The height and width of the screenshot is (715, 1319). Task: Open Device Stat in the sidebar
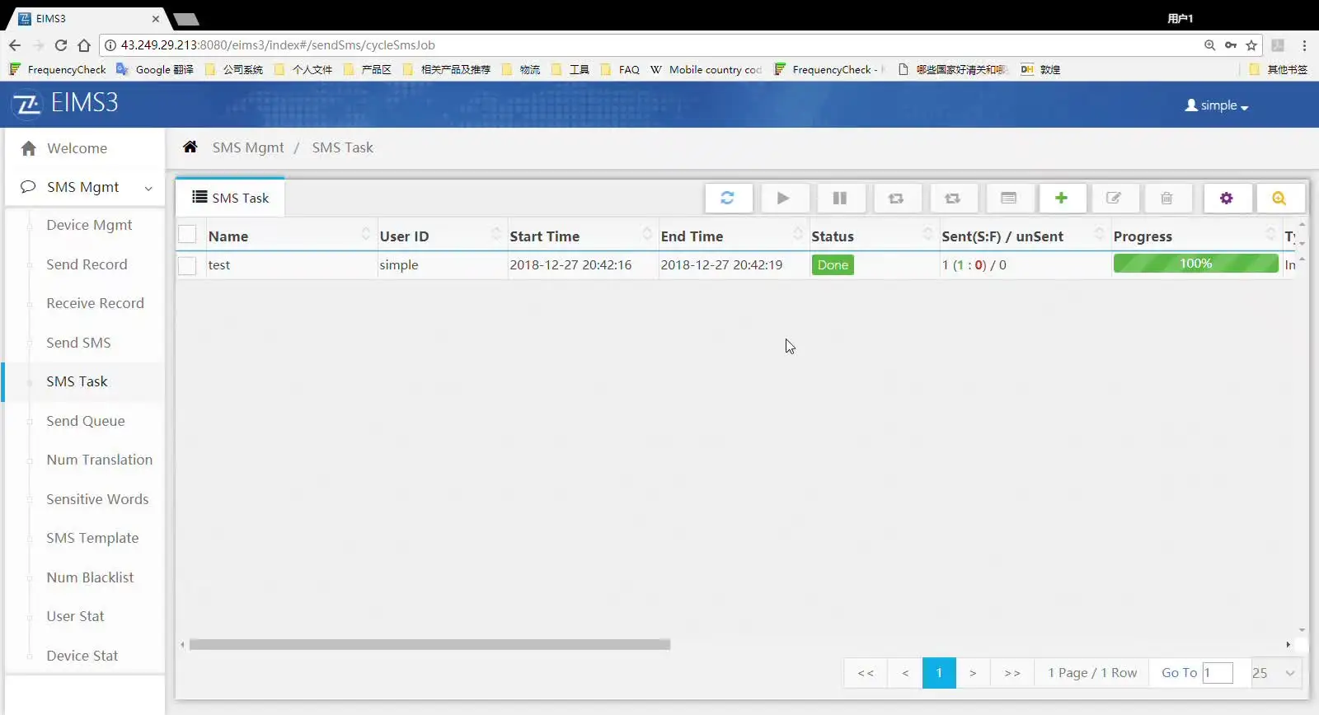point(82,656)
